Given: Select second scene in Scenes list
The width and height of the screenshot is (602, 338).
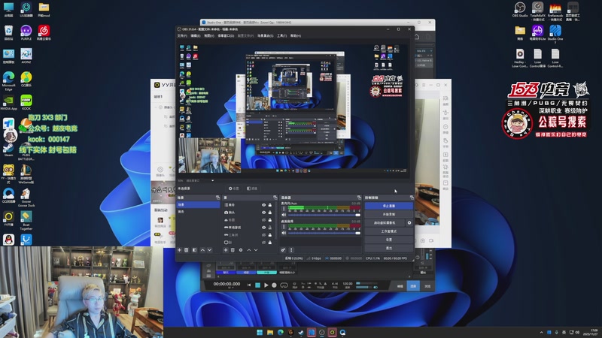Looking at the screenshot, I should click(198, 212).
